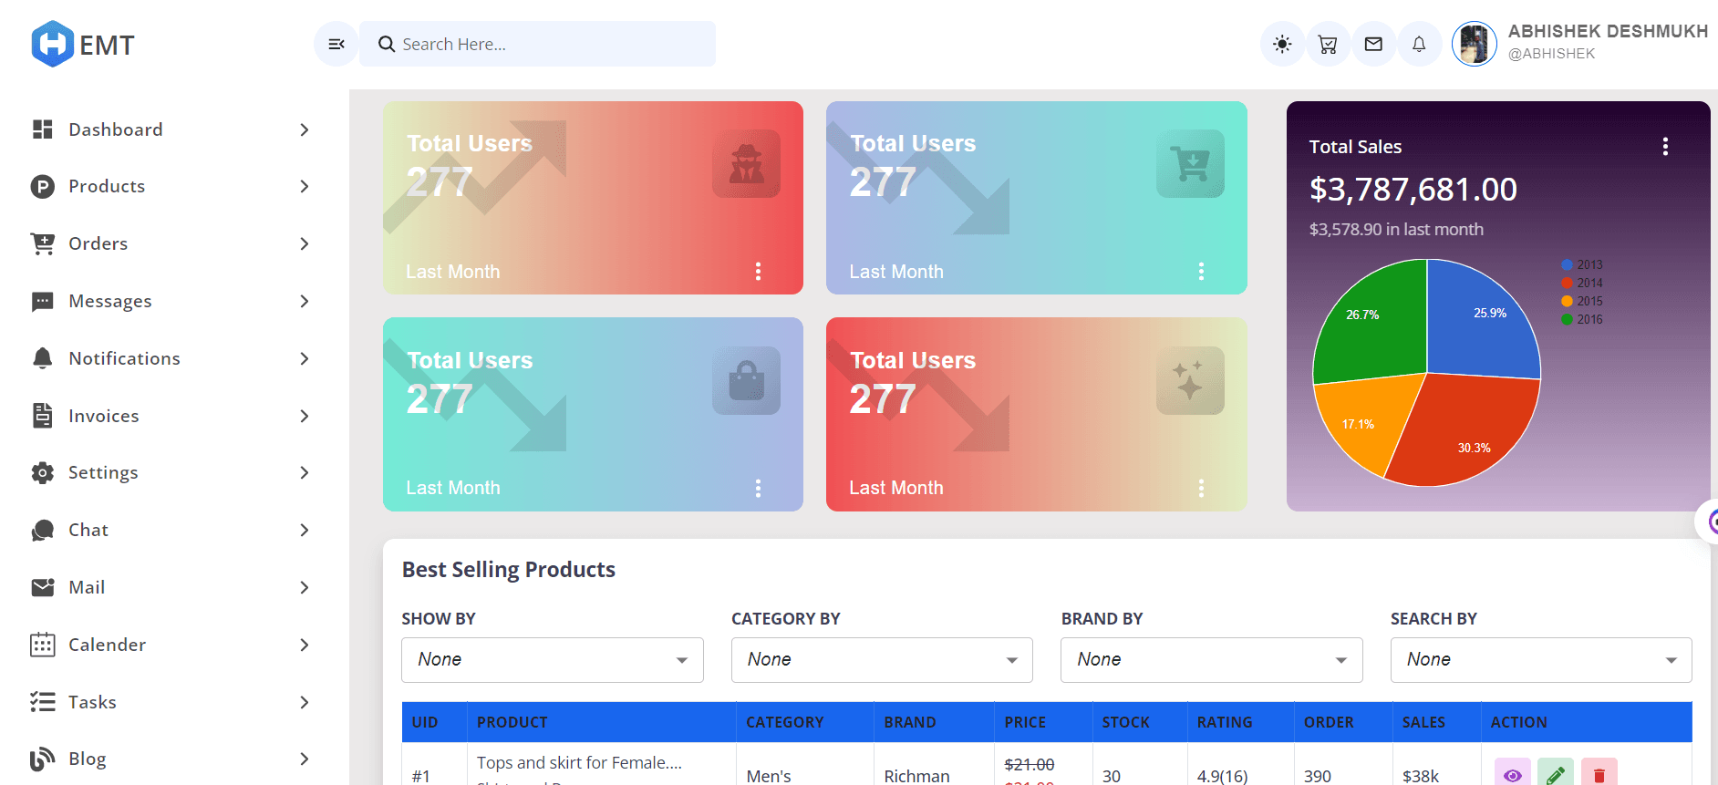The image size is (1718, 785).
Task: Open the Tasks menu item
Action: (x=171, y=702)
